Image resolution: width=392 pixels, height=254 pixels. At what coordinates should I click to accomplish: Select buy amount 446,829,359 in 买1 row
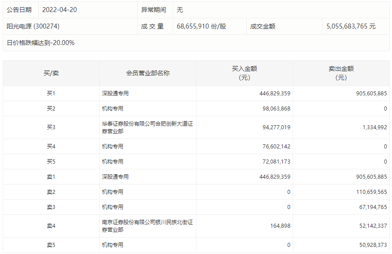pyautogui.click(x=275, y=93)
